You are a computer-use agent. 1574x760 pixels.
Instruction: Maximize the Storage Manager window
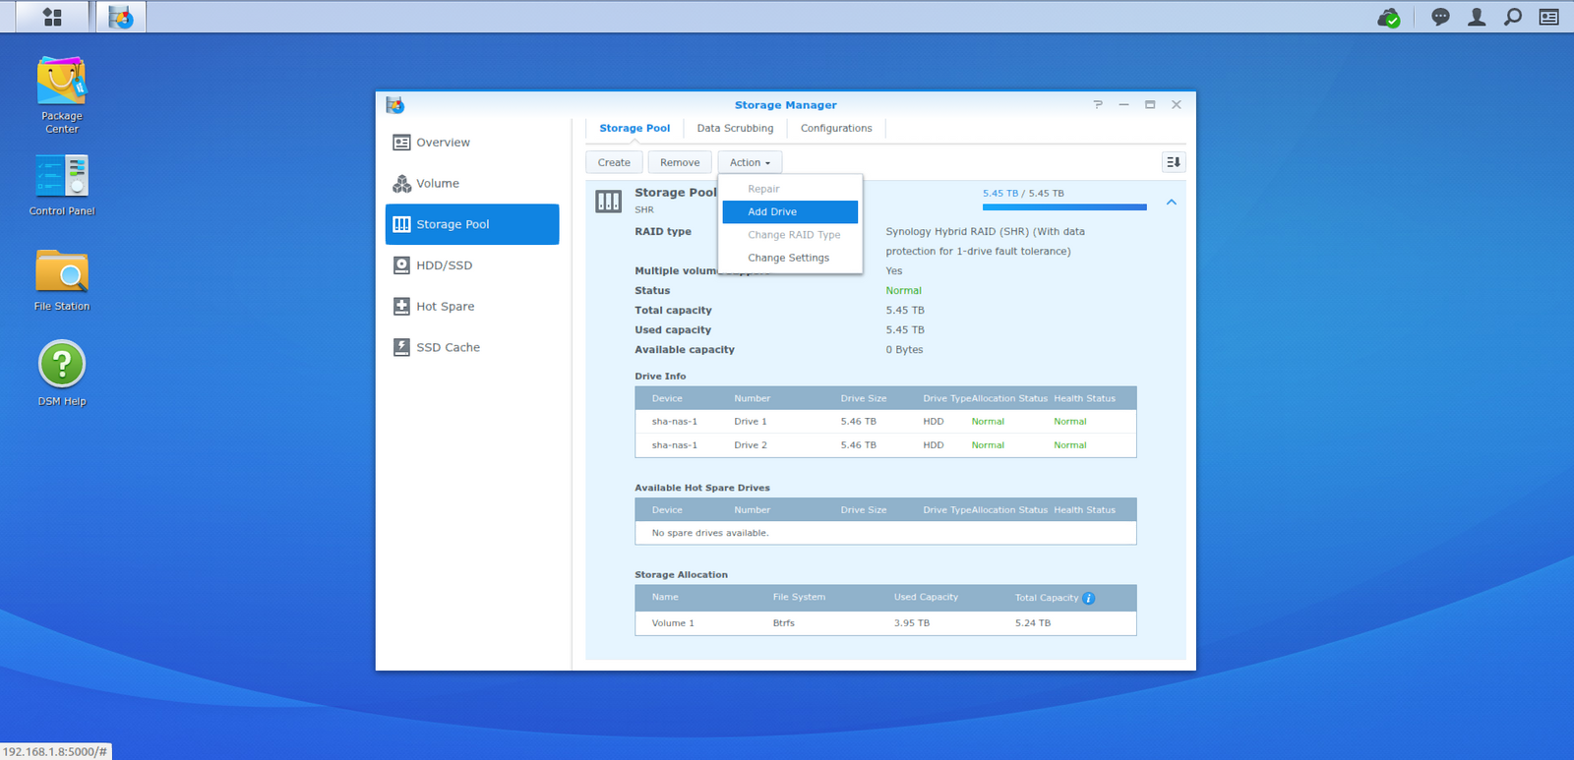pyautogui.click(x=1150, y=104)
